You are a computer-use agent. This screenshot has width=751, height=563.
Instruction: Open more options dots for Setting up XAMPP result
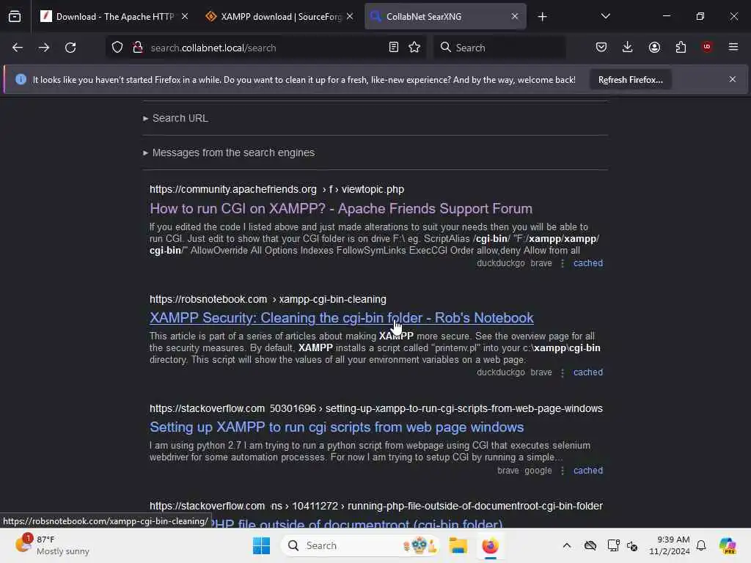click(563, 471)
